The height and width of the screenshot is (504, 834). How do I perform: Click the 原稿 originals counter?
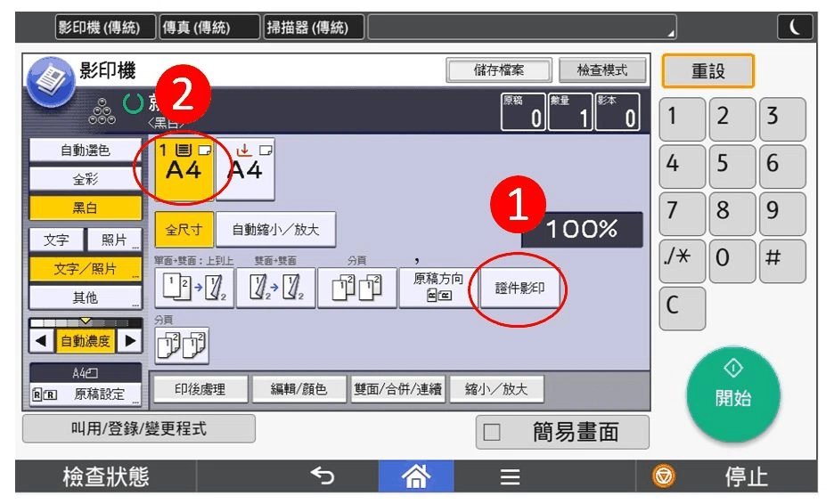click(523, 111)
